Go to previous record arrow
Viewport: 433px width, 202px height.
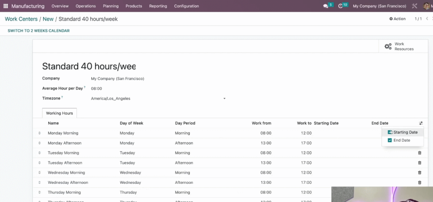point(427,19)
